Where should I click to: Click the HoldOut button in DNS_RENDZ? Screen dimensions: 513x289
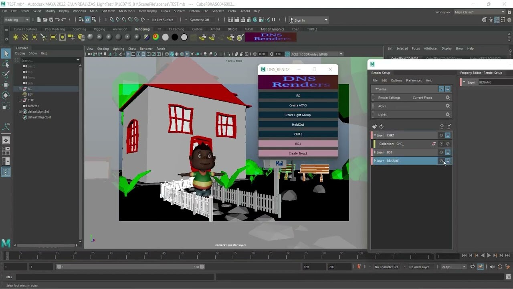(x=298, y=124)
